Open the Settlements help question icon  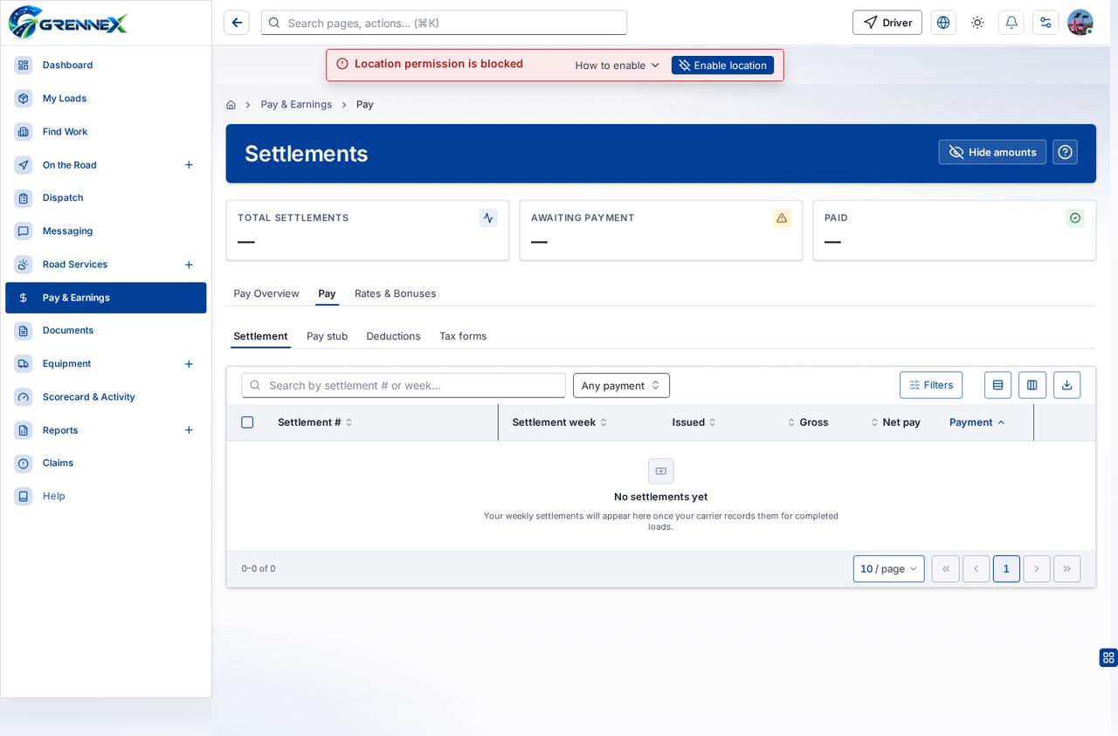click(x=1066, y=152)
